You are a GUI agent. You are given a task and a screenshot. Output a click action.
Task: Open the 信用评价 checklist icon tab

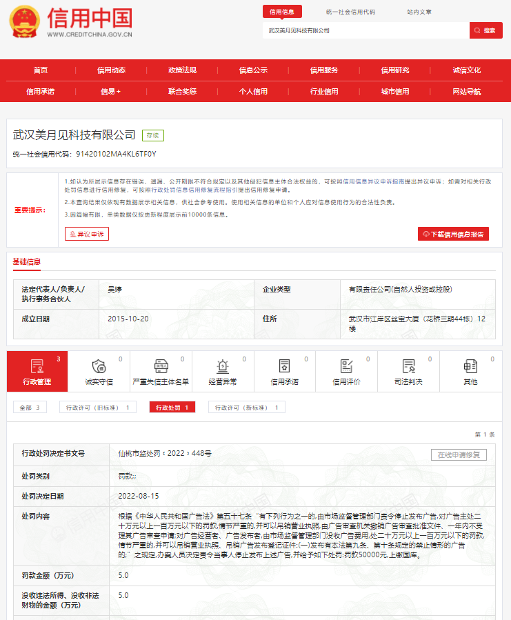pos(346,371)
